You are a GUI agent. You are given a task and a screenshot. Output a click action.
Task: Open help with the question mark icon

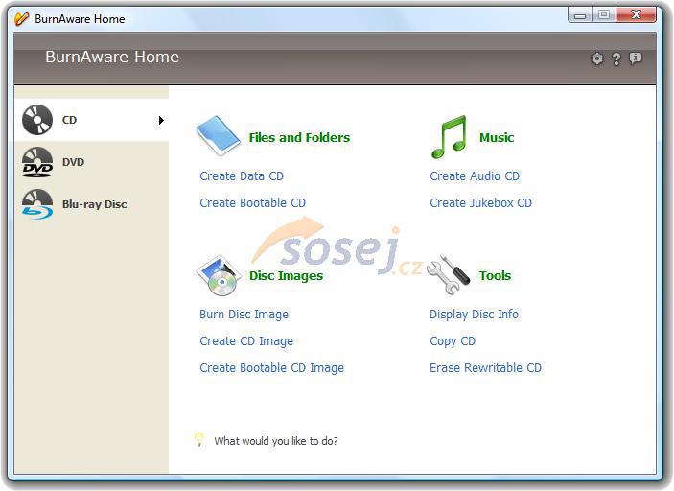pos(616,58)
